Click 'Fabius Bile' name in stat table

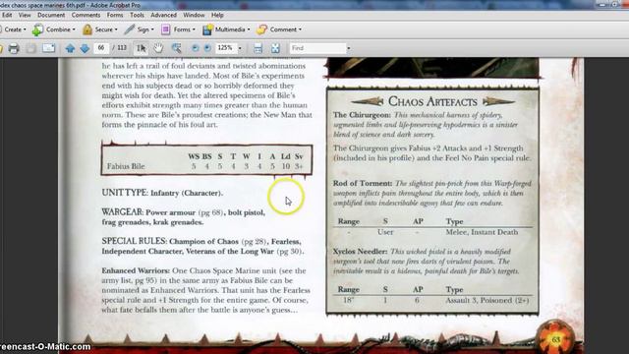coord(126,166)
